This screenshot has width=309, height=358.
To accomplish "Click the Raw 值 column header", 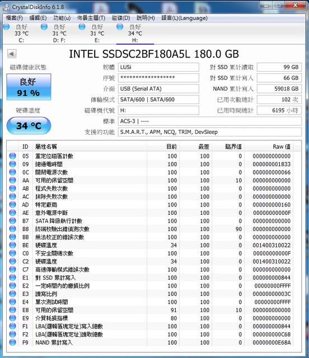I will 269,147.
